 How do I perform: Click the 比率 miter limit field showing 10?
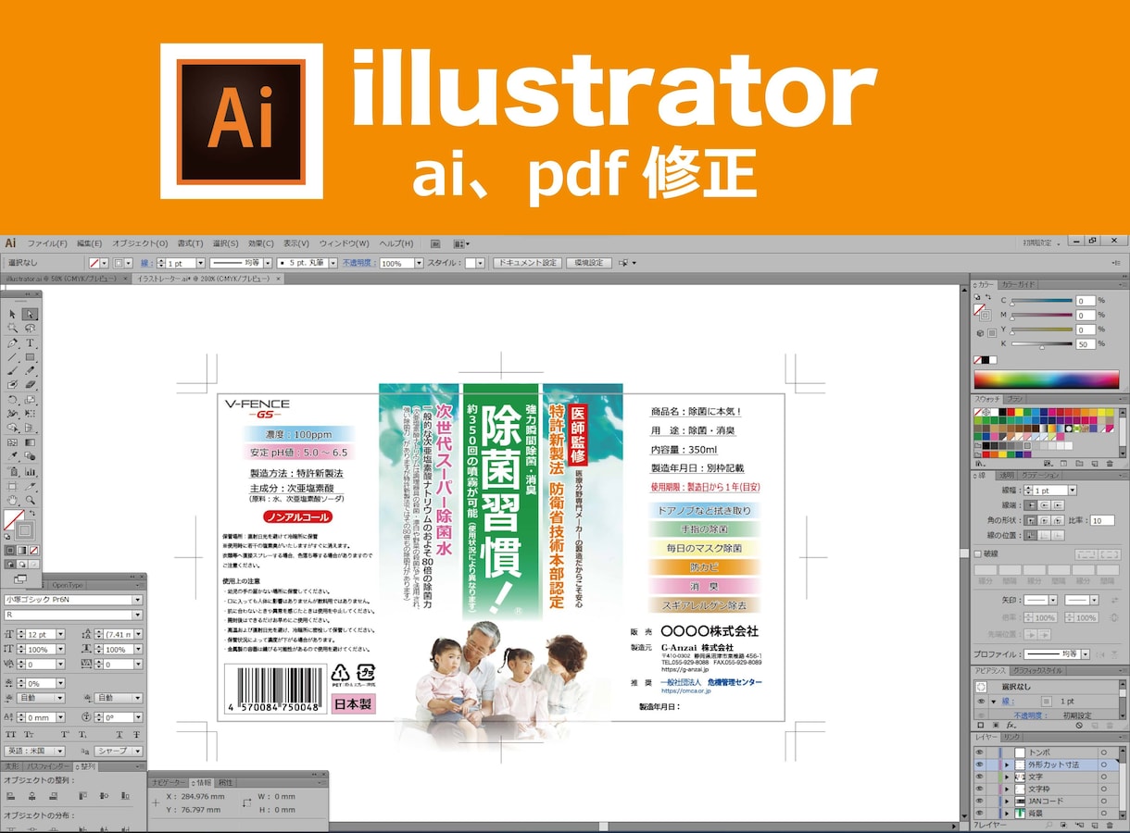coord(1102,520)
